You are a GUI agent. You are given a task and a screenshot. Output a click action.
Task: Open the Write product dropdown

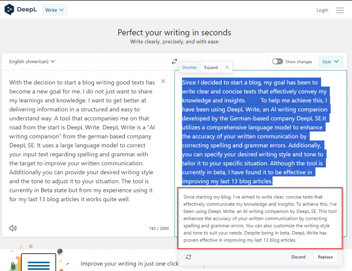point(55,10)
